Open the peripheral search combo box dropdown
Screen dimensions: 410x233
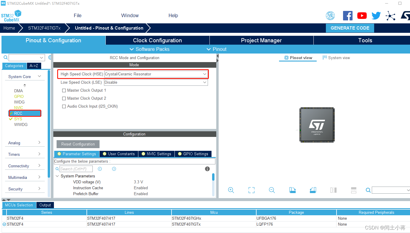[x=41, y=58]
